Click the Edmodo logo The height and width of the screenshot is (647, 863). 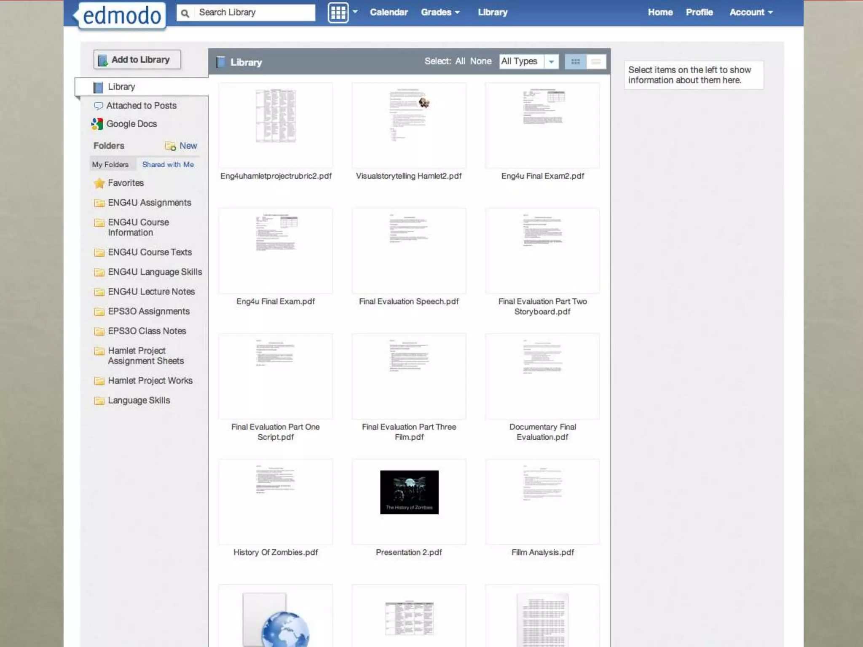click(121, 16)
